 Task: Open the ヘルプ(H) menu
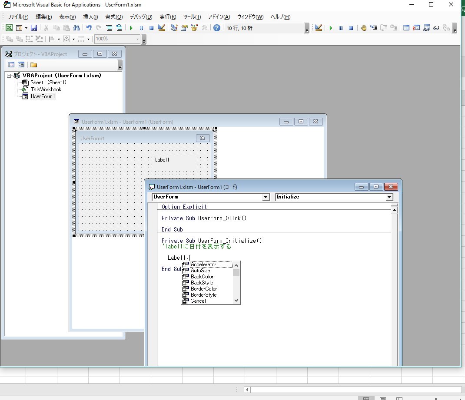point(280,17)
